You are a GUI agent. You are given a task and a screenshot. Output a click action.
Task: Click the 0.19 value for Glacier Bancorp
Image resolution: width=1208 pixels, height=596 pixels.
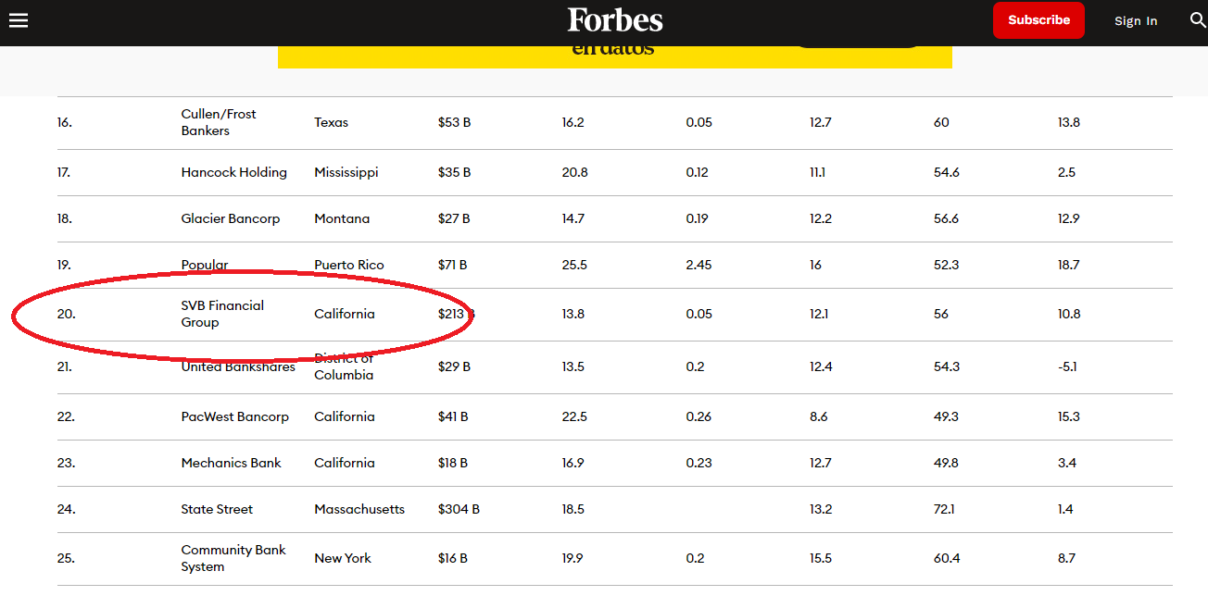pyautogui.click(x=698, y=218)
